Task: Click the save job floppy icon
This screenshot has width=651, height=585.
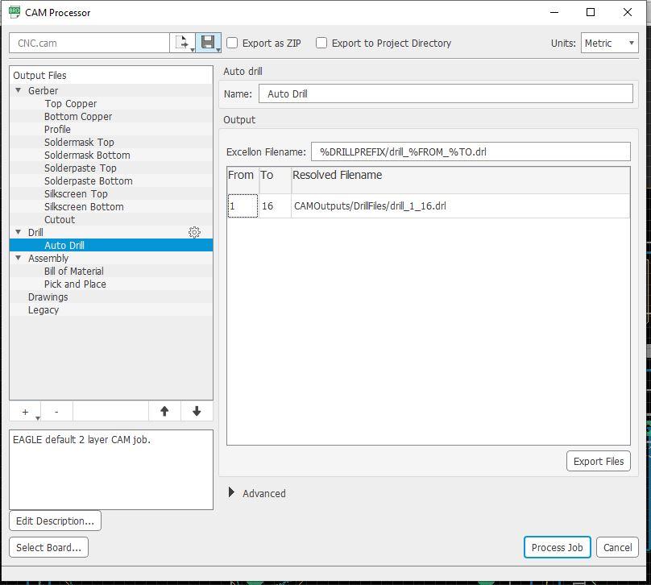Action: 207,43
